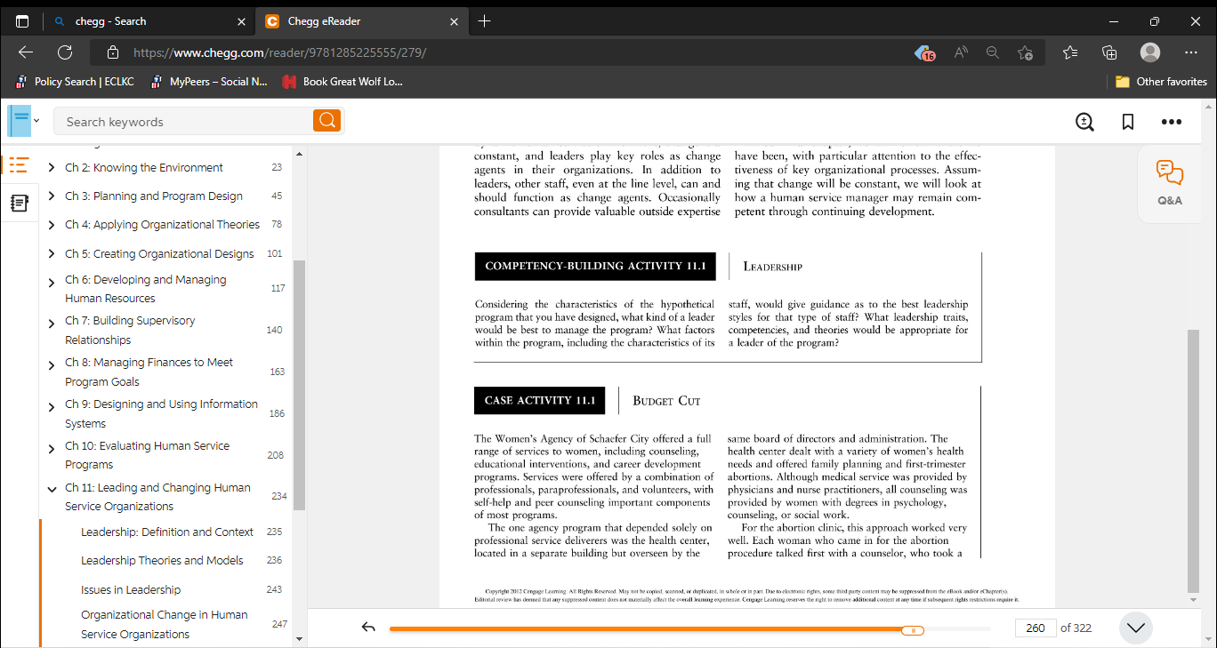Open the zoom magnifier tool

click(1084, 122)
